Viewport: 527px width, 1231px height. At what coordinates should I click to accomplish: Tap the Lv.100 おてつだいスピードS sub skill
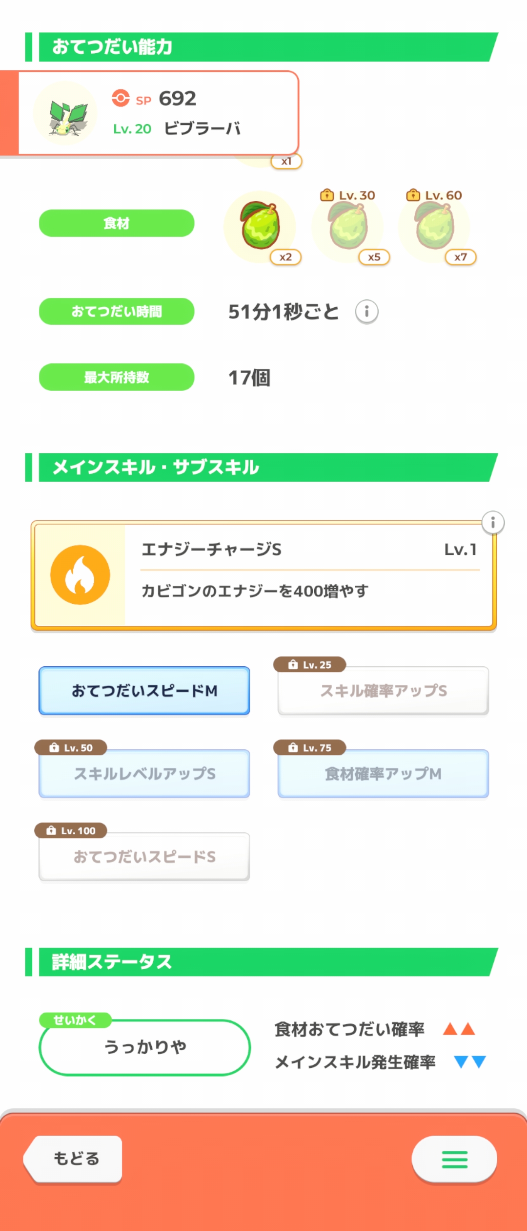tap(144, 857)
